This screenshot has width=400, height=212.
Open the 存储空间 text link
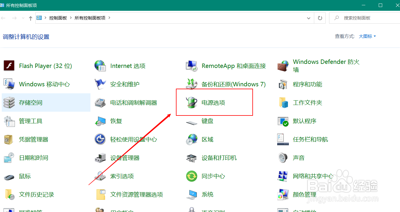click(x=31, y=103)
